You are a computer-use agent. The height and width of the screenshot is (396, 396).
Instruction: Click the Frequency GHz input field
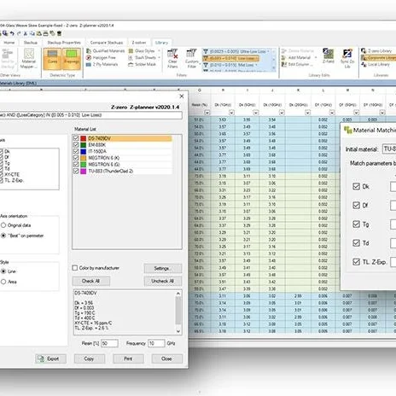click(156, 343)
